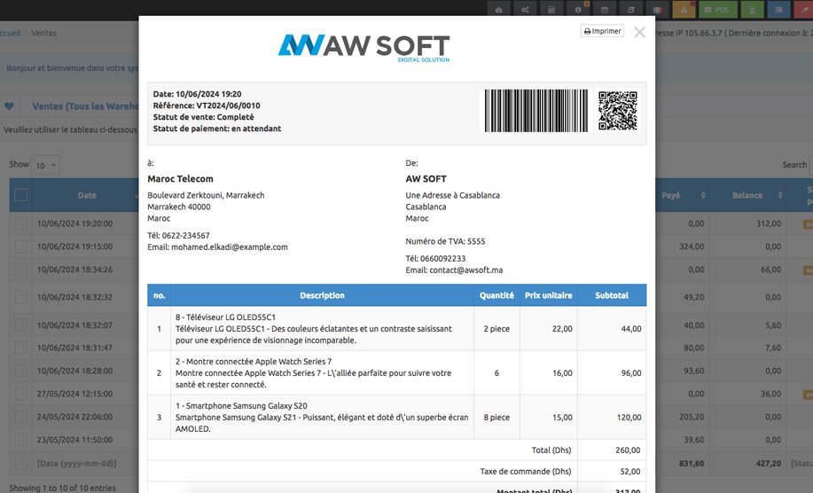
Task: Expand the Show 10 entries dropdown
Action: (45, 165)
